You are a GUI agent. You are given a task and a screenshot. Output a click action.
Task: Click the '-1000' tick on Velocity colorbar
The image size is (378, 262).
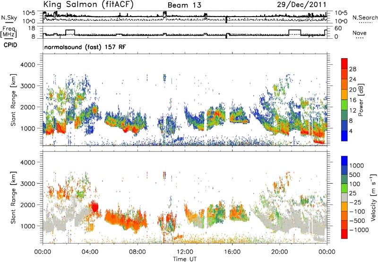359,230
